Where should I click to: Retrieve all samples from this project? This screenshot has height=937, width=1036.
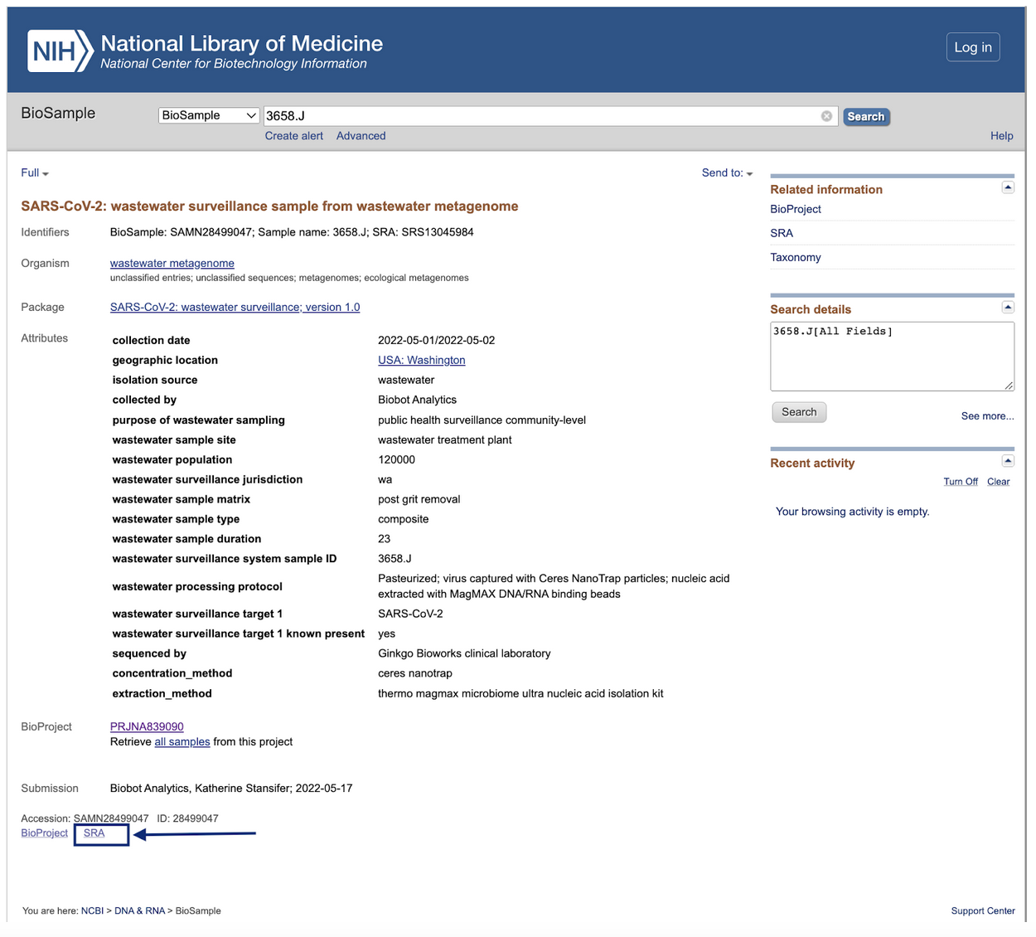pos(182,741)
